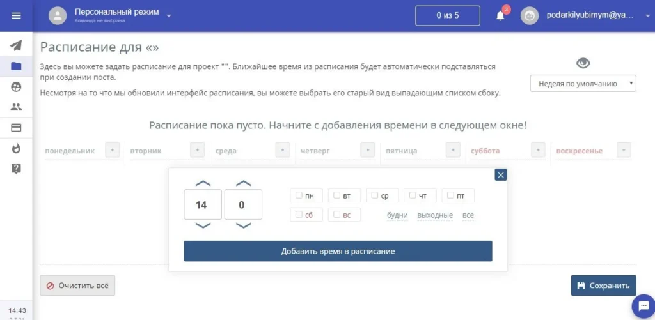The image size is (655, 320).
Task: Select the folder projects icon in sidebar
Action: (16, 66)
